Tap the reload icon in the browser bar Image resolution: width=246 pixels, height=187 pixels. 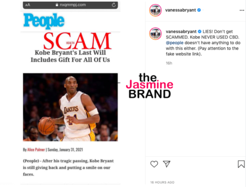coord(114,5)
